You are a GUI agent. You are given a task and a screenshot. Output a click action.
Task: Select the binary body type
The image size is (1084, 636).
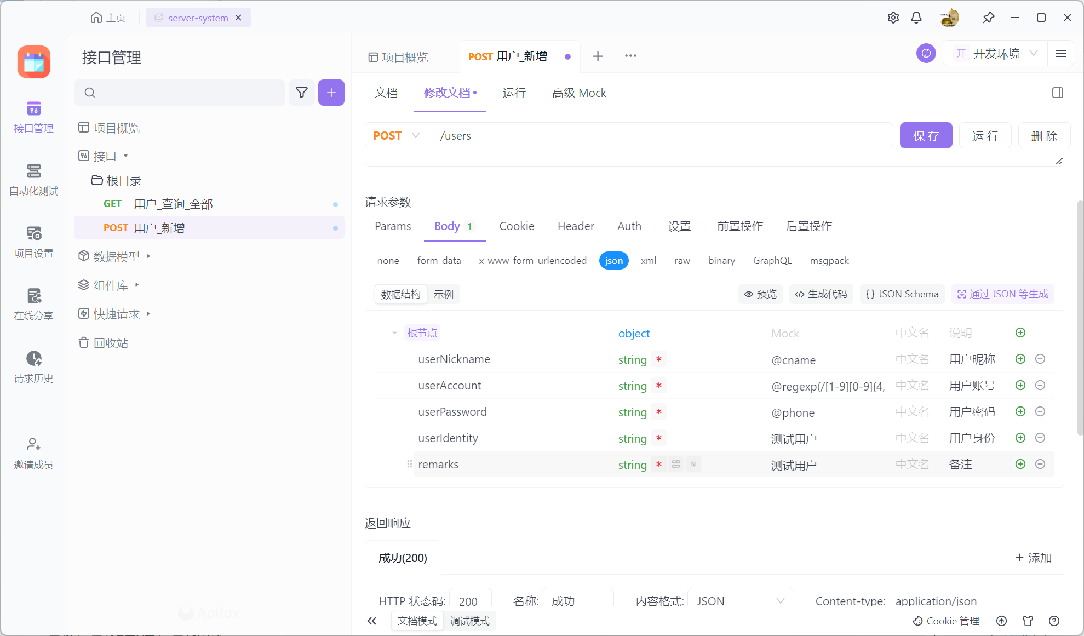[x=721, y=261]
